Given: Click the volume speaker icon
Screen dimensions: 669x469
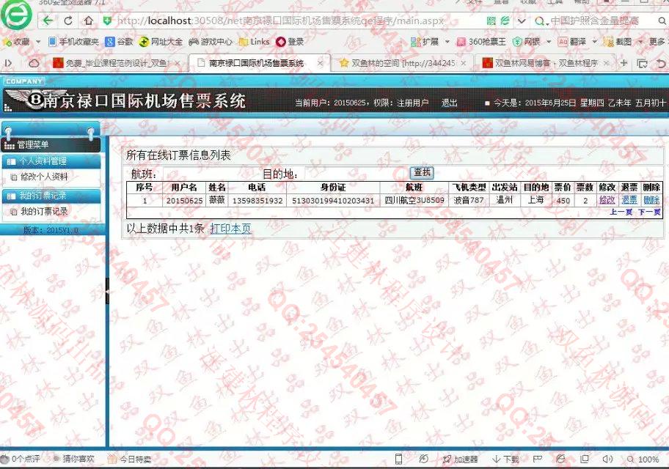Looking at the screenshot, I should coord(607,459).
